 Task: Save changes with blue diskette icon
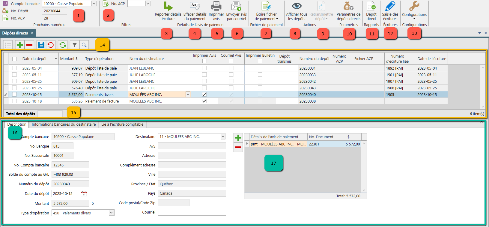click(x=41, y=45)
